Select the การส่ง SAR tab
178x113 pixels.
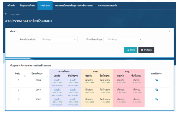tap(45, 6)
